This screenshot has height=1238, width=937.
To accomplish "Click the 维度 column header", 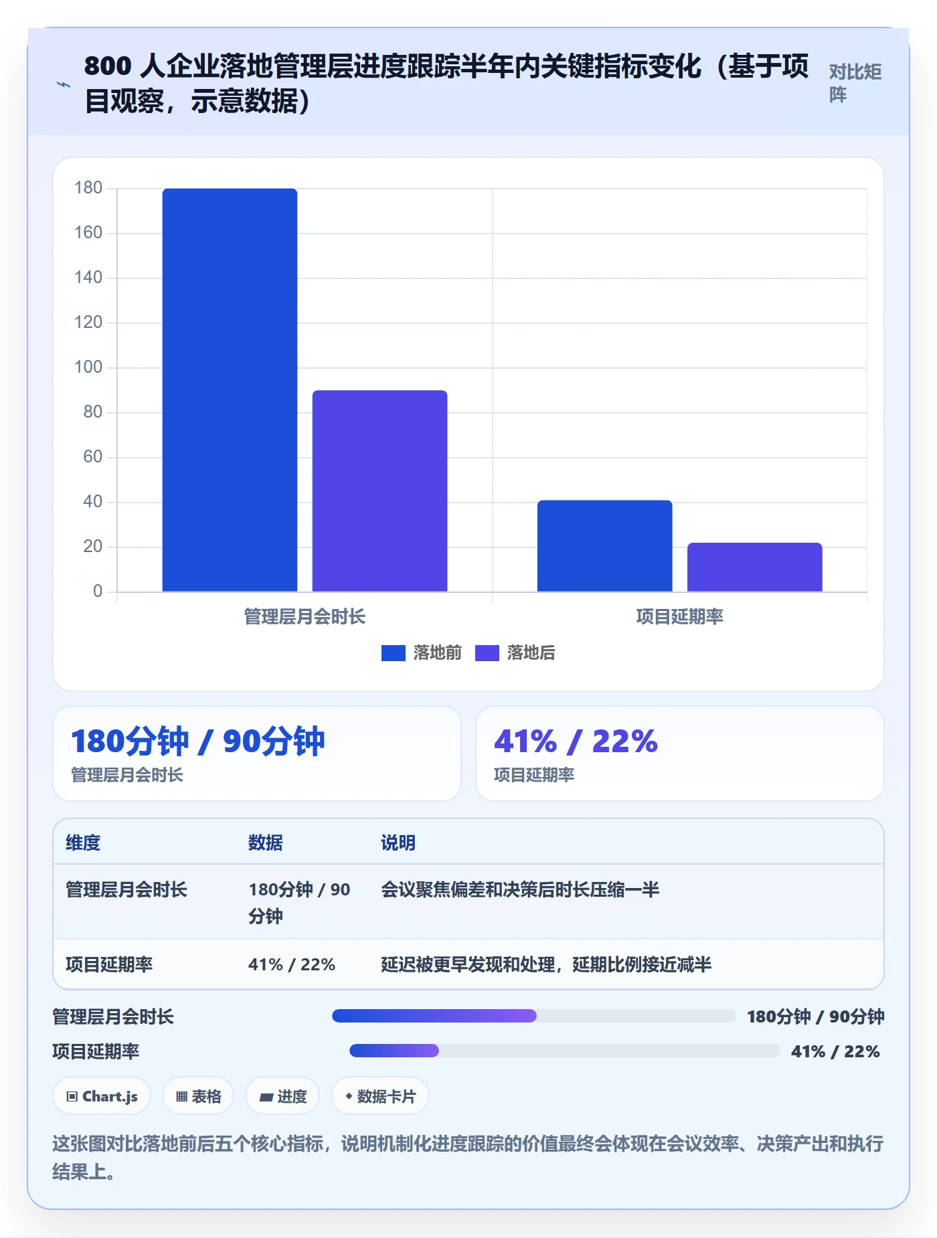I will 83,843.
